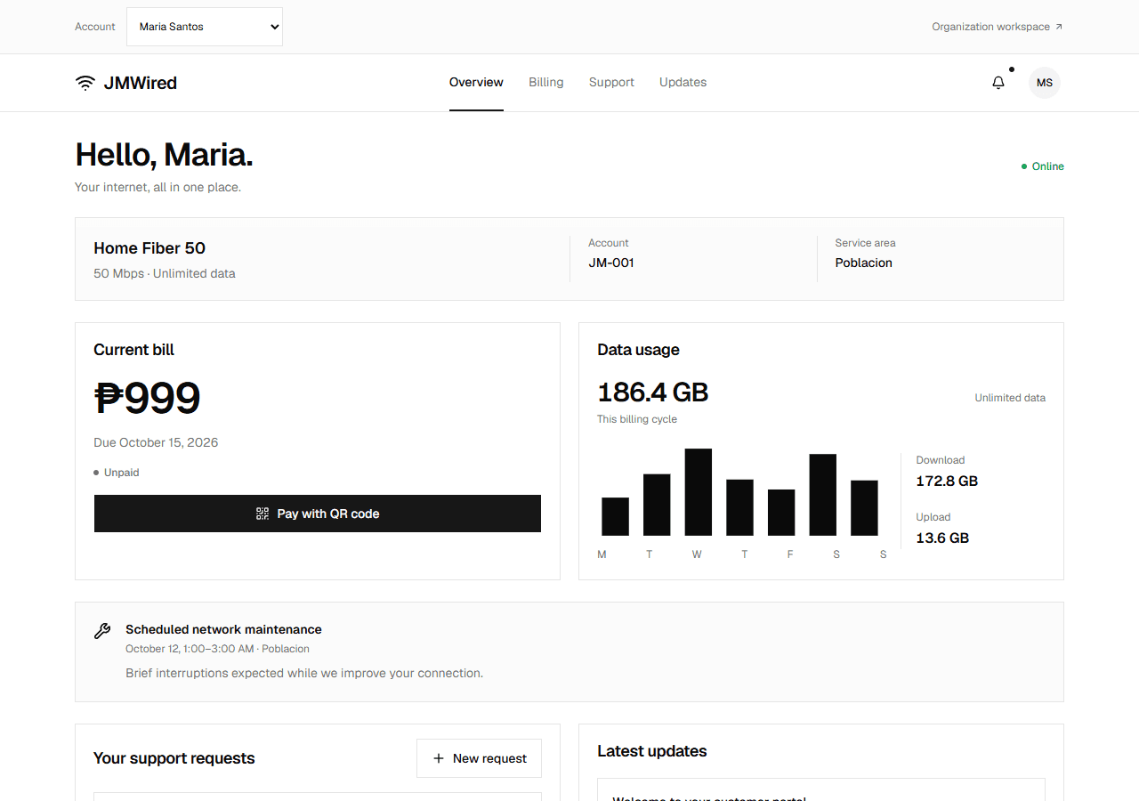The image size is (1139, 801).
Task: Click the 13.6 GB upload value
Action: coord(942,538)
